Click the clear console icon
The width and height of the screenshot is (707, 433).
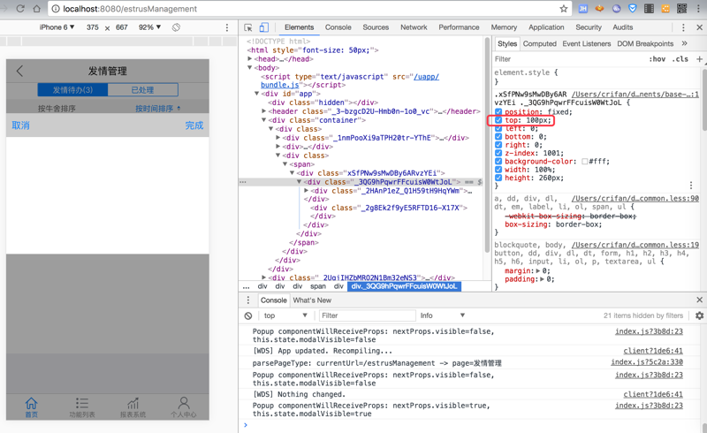click(248, 315)
